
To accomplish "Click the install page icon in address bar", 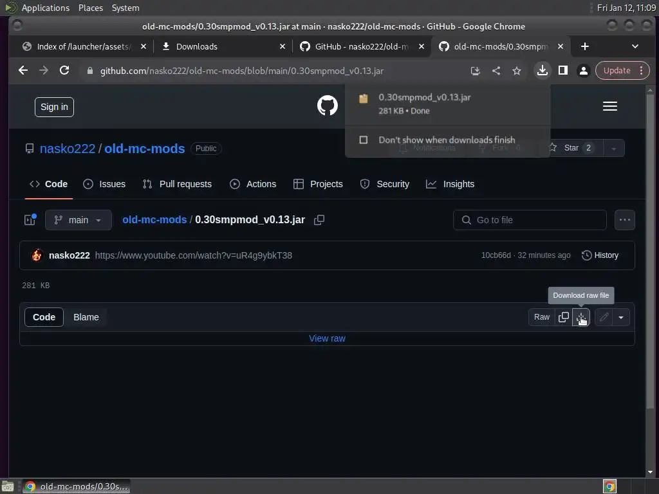I will click(x=476, y=71).
